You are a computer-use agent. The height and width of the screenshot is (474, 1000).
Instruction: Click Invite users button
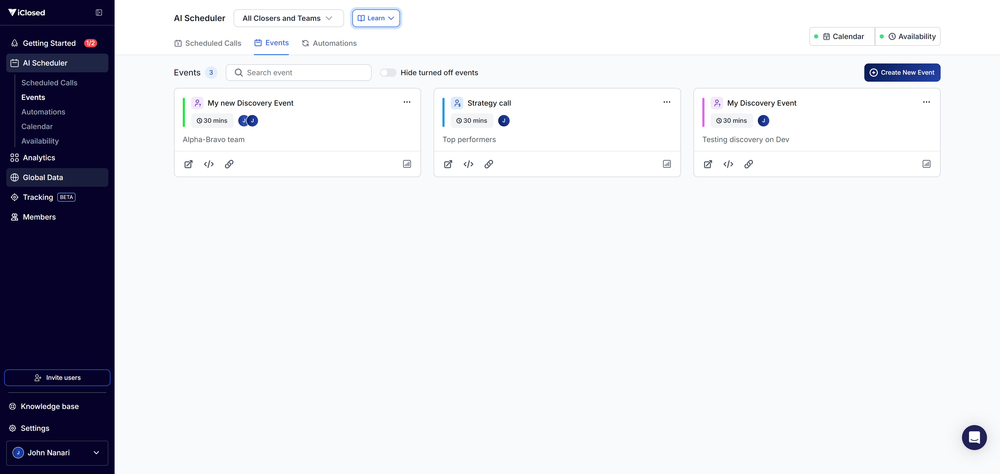[57, 377]
